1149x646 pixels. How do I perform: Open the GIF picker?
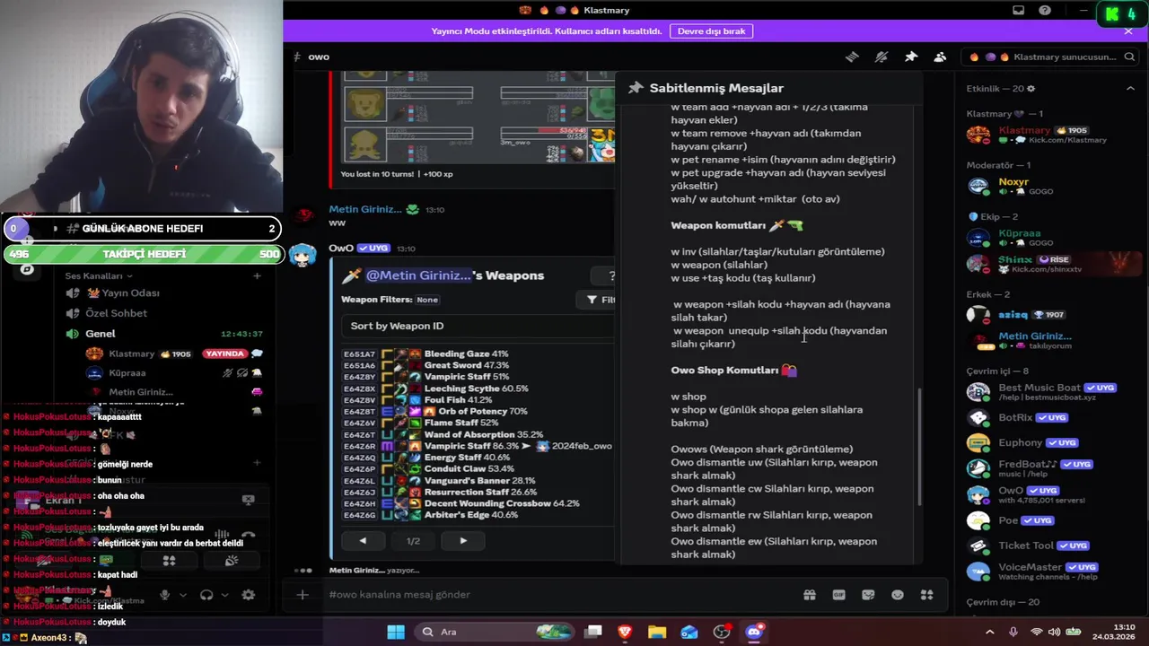click(839, 594)
